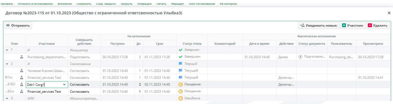The height and width of the screenshot is (104, 393).
Task: Click user icon in the §2(c) row
Action: [21, 91]
